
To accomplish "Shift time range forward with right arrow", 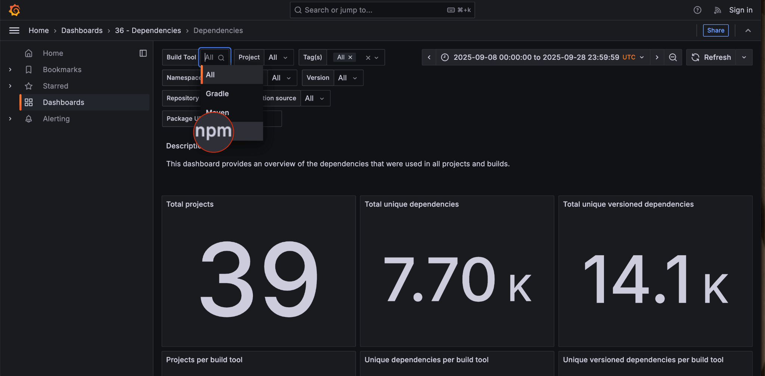I will [x=657, y=57].
